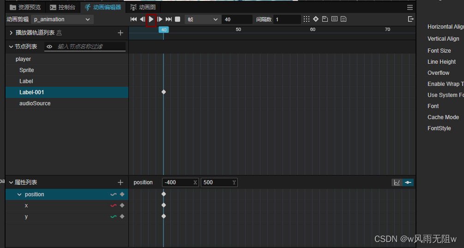This screenshot has height=248, width=464.
Task: Open the p_animation clip dropdown
Action: click(62, 19)
